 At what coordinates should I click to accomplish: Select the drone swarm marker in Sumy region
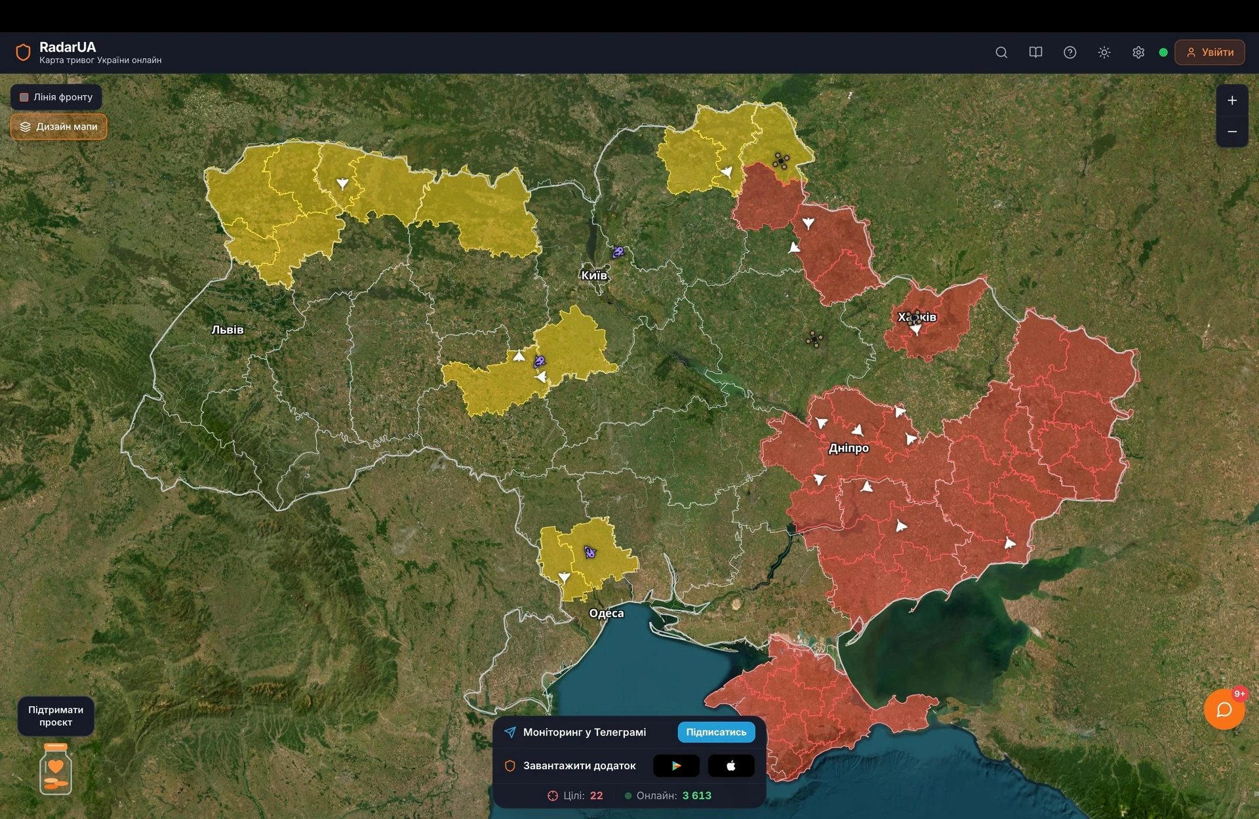point(780,161)
